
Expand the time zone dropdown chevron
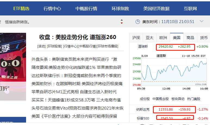[x=202, y=21]
